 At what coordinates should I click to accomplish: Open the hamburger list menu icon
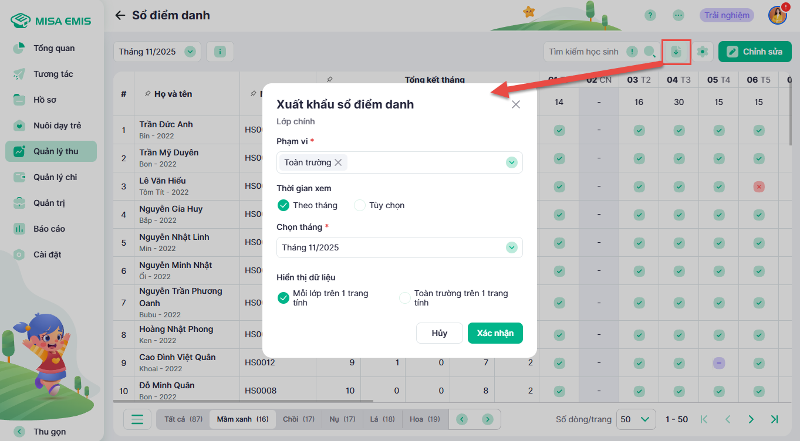coord(137,419)
